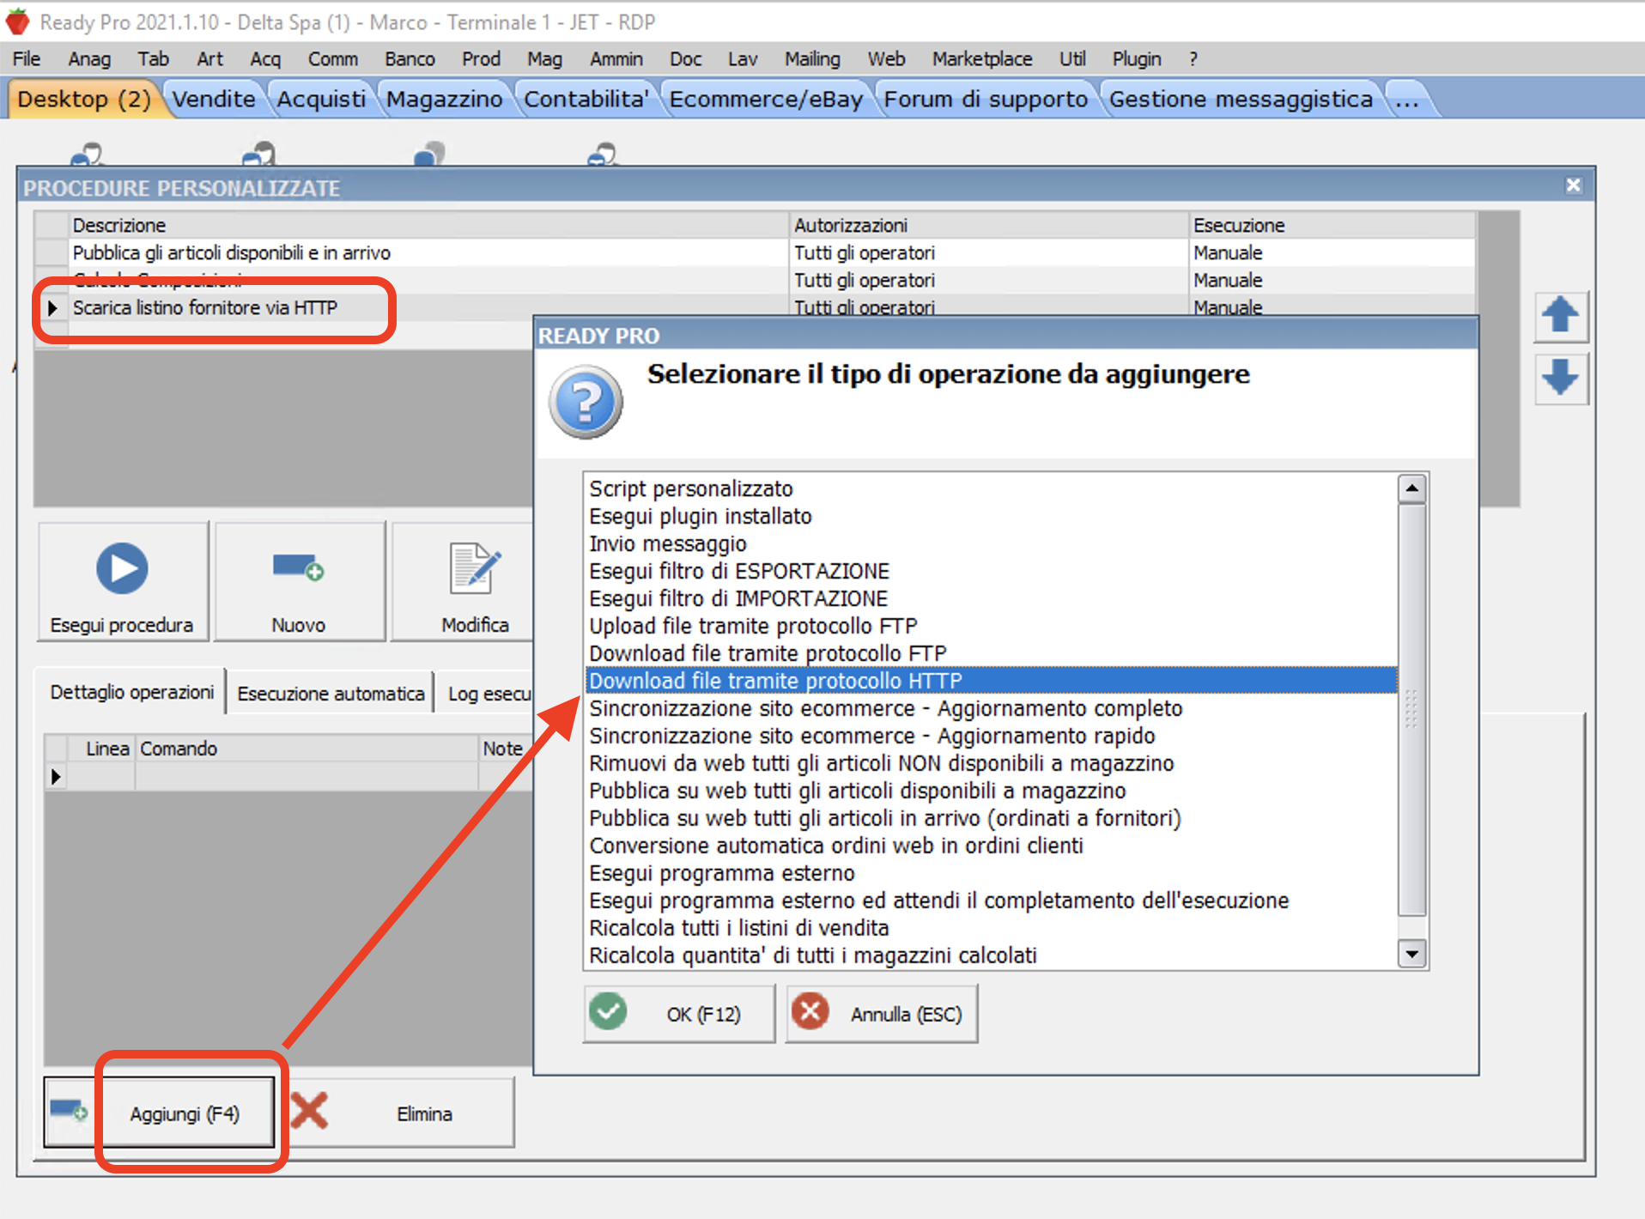This screenshot has width=1645, height=1219.
Task: Open the Marketplace menu
Action: coord(982,58)
